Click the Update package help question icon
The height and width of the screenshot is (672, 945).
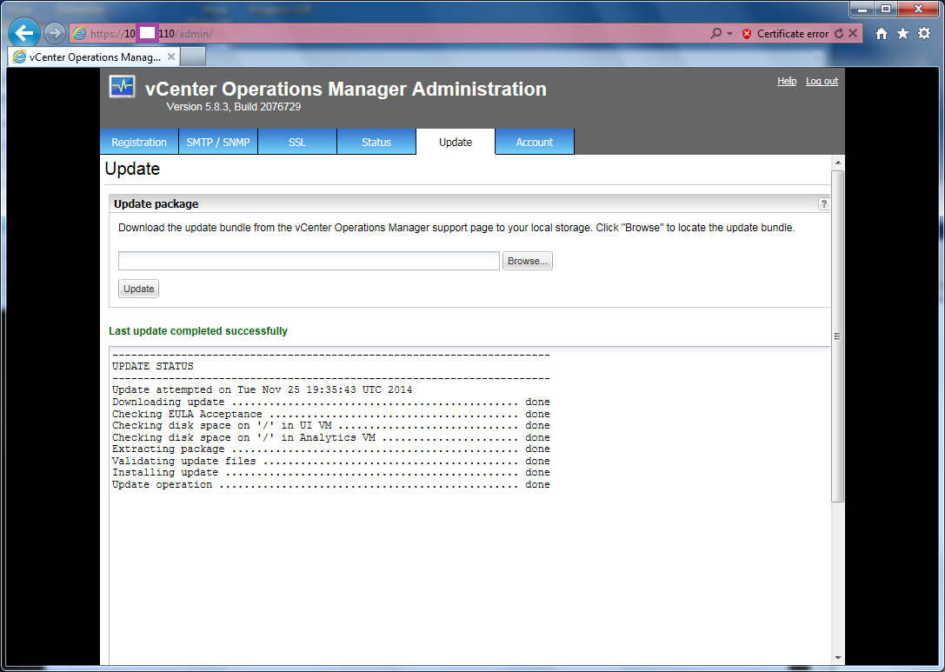pyautogui.click(x=823, y=204)
